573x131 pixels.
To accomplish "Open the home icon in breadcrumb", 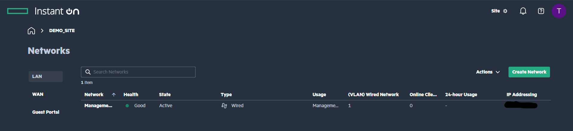I will (x=31, y=31).
